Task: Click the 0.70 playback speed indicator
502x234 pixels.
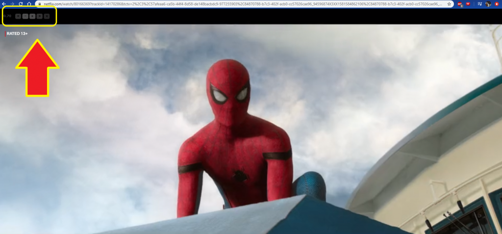Action: (7, 16)
